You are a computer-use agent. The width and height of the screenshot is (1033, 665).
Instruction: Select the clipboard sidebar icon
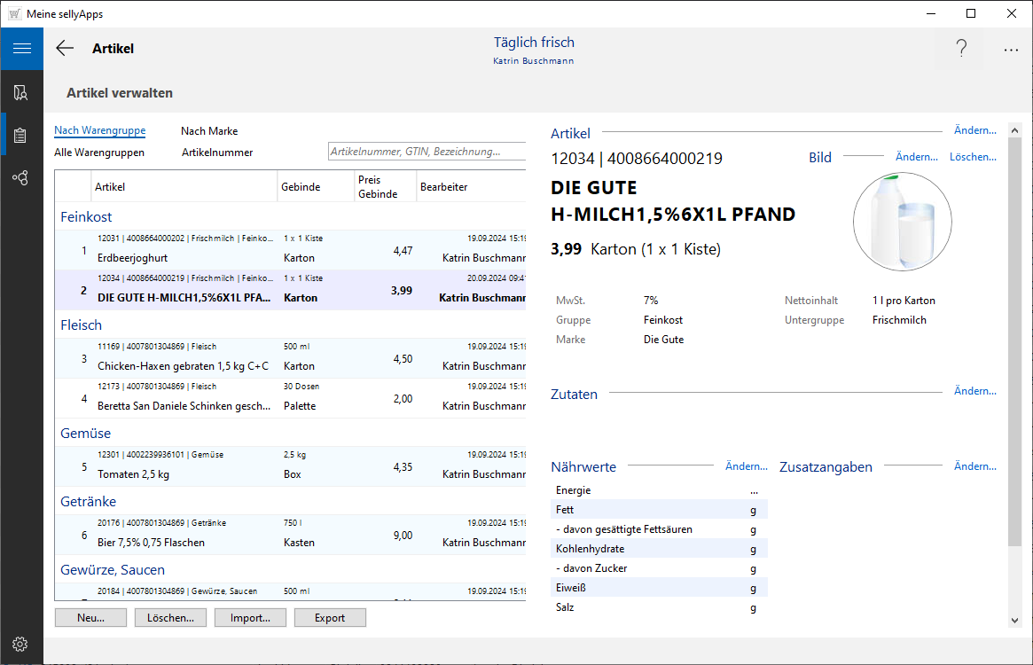click(x=21, y=136)
